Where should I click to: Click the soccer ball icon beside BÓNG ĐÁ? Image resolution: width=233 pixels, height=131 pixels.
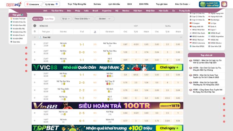pyautogui.click(x=35, y=26)
